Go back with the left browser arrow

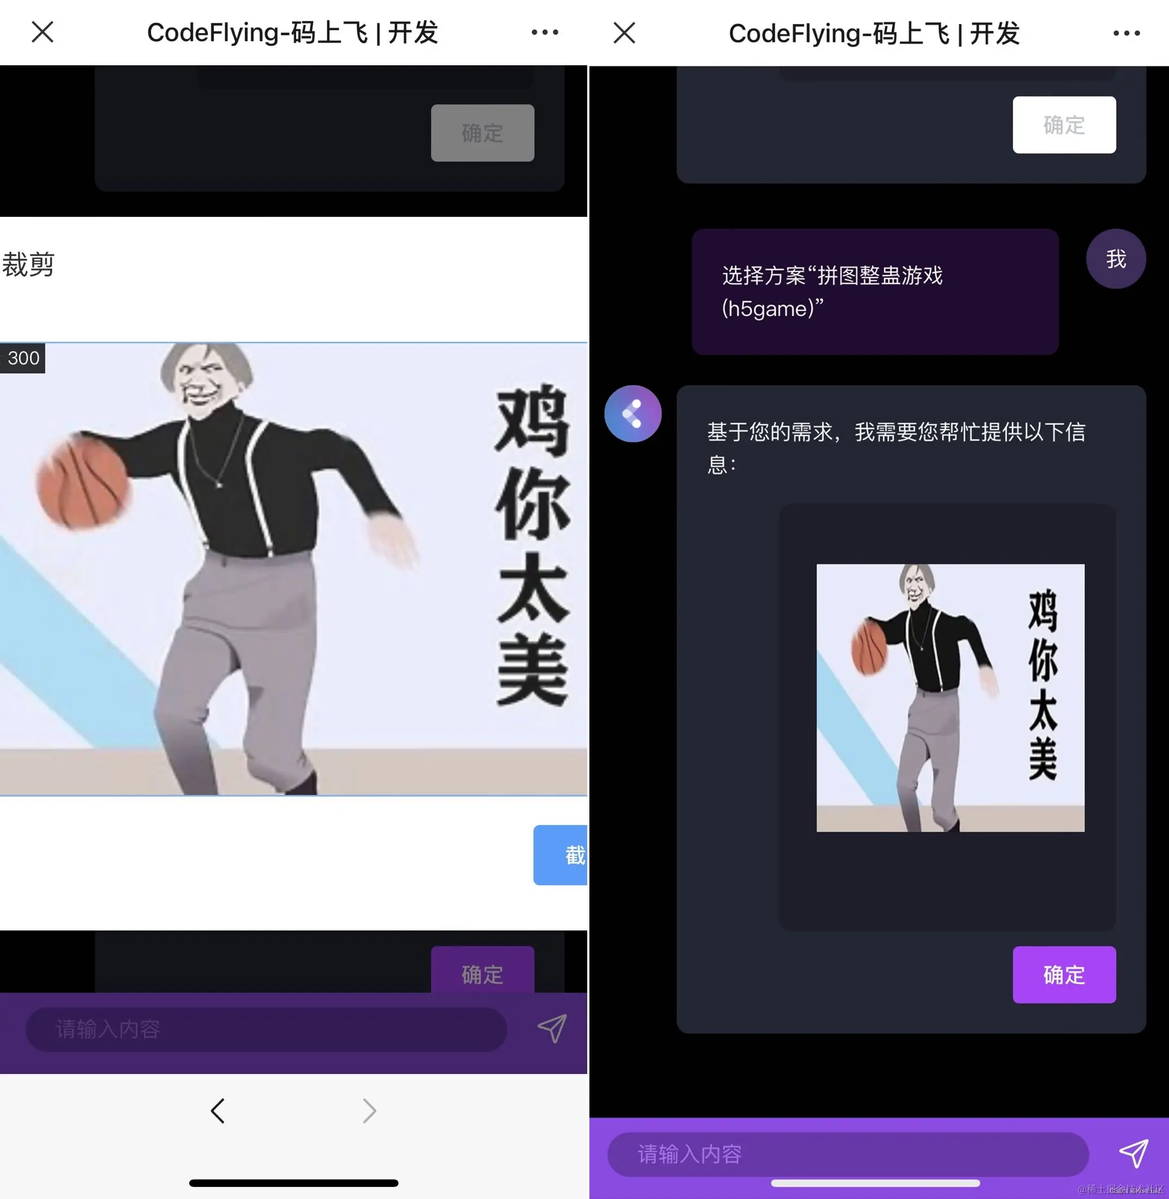tap(218, 1110)
